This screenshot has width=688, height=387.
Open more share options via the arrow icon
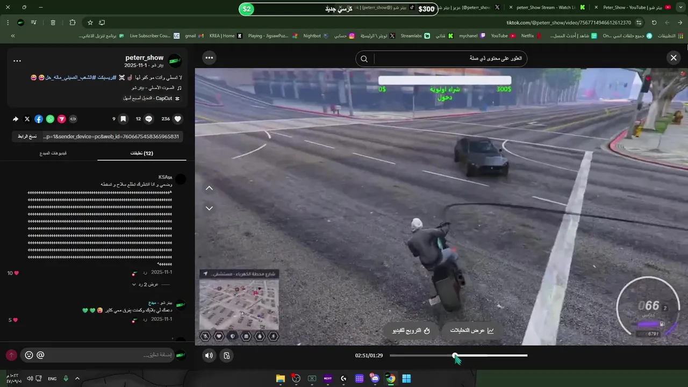16,119
